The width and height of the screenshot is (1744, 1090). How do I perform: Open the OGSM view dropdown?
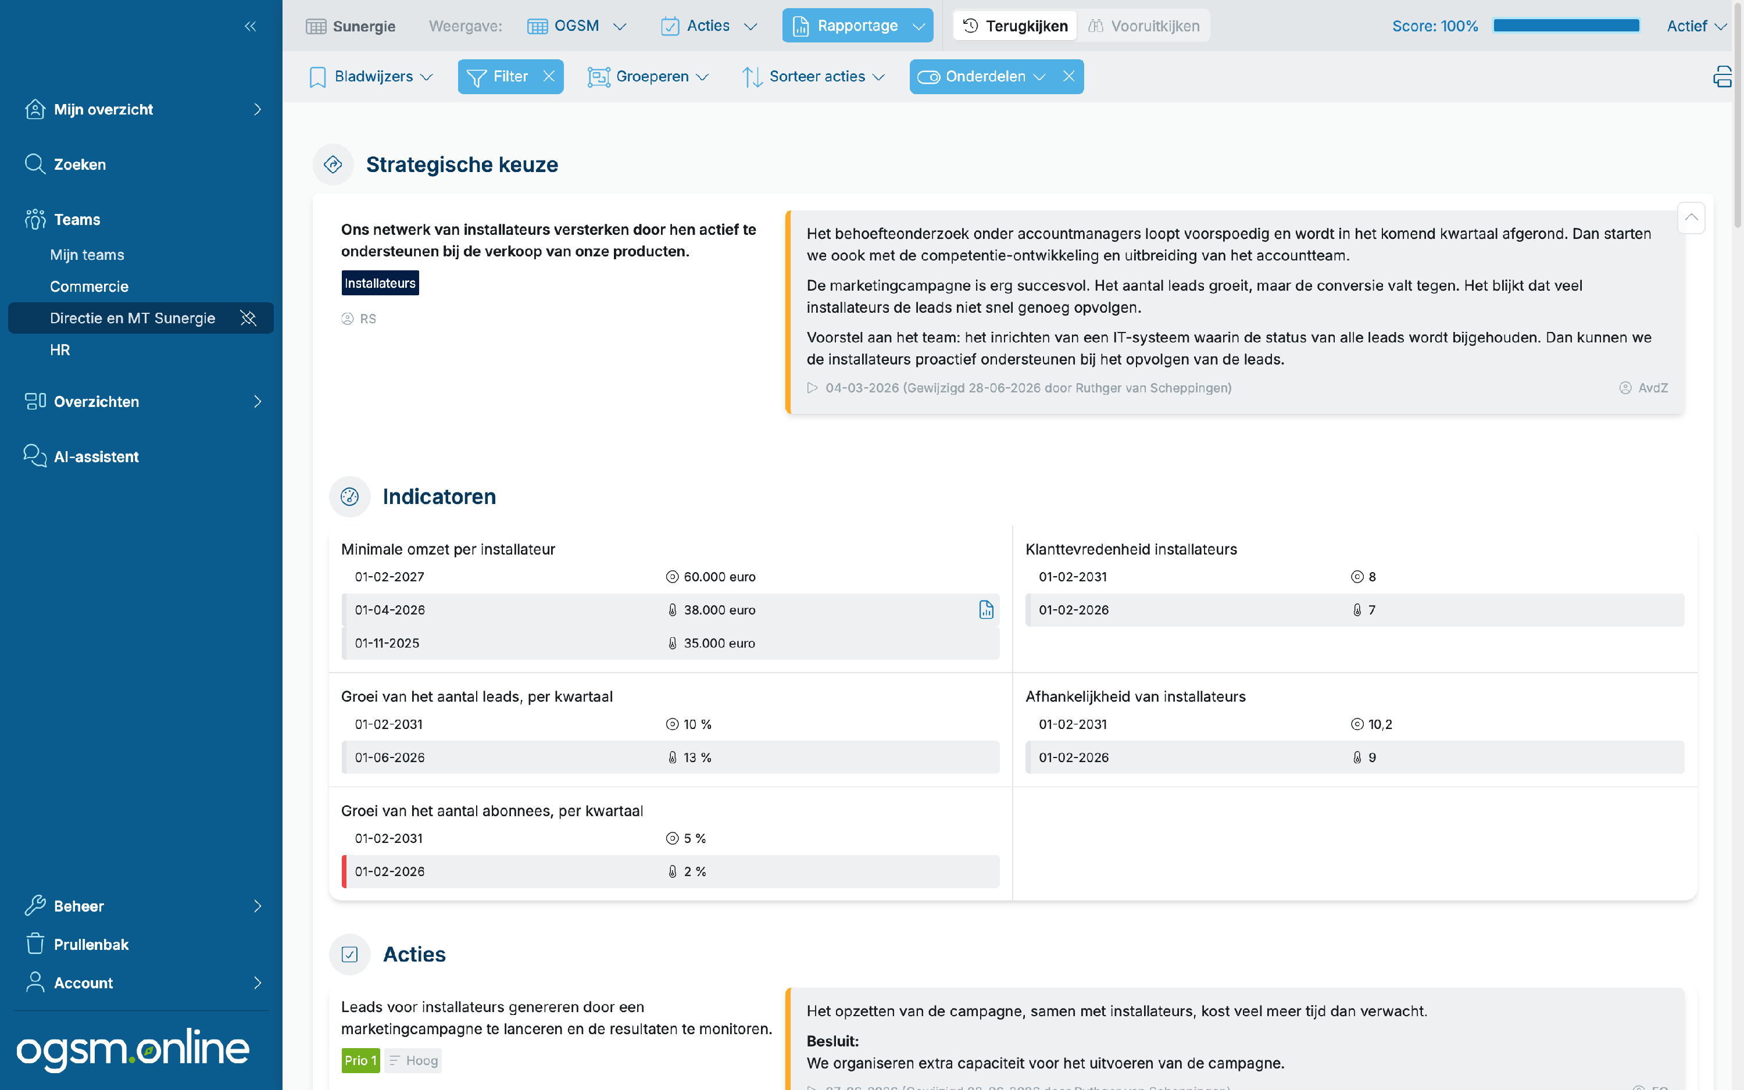[x=577, y=26]
